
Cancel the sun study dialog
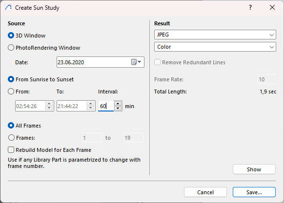205,192
